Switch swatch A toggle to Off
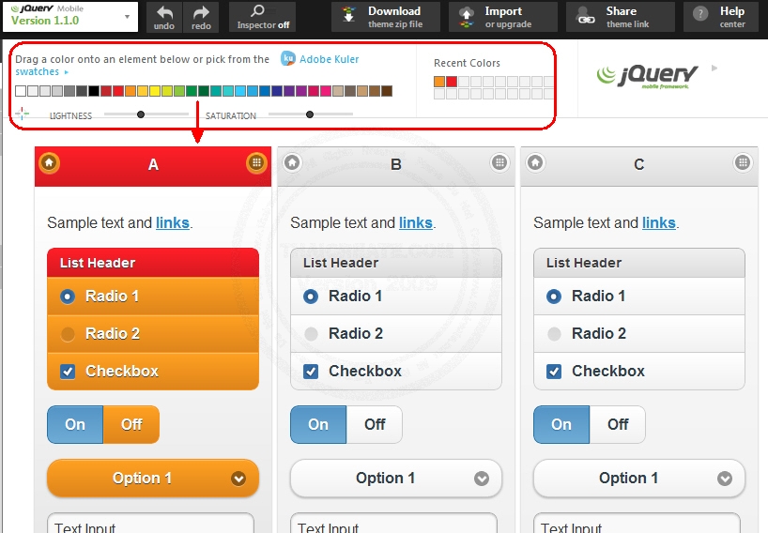This screenshot has height=533, width=768. 131,424
